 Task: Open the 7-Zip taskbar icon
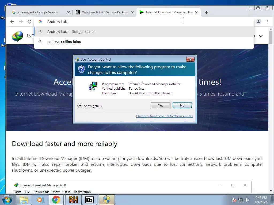tap(89, 200)
